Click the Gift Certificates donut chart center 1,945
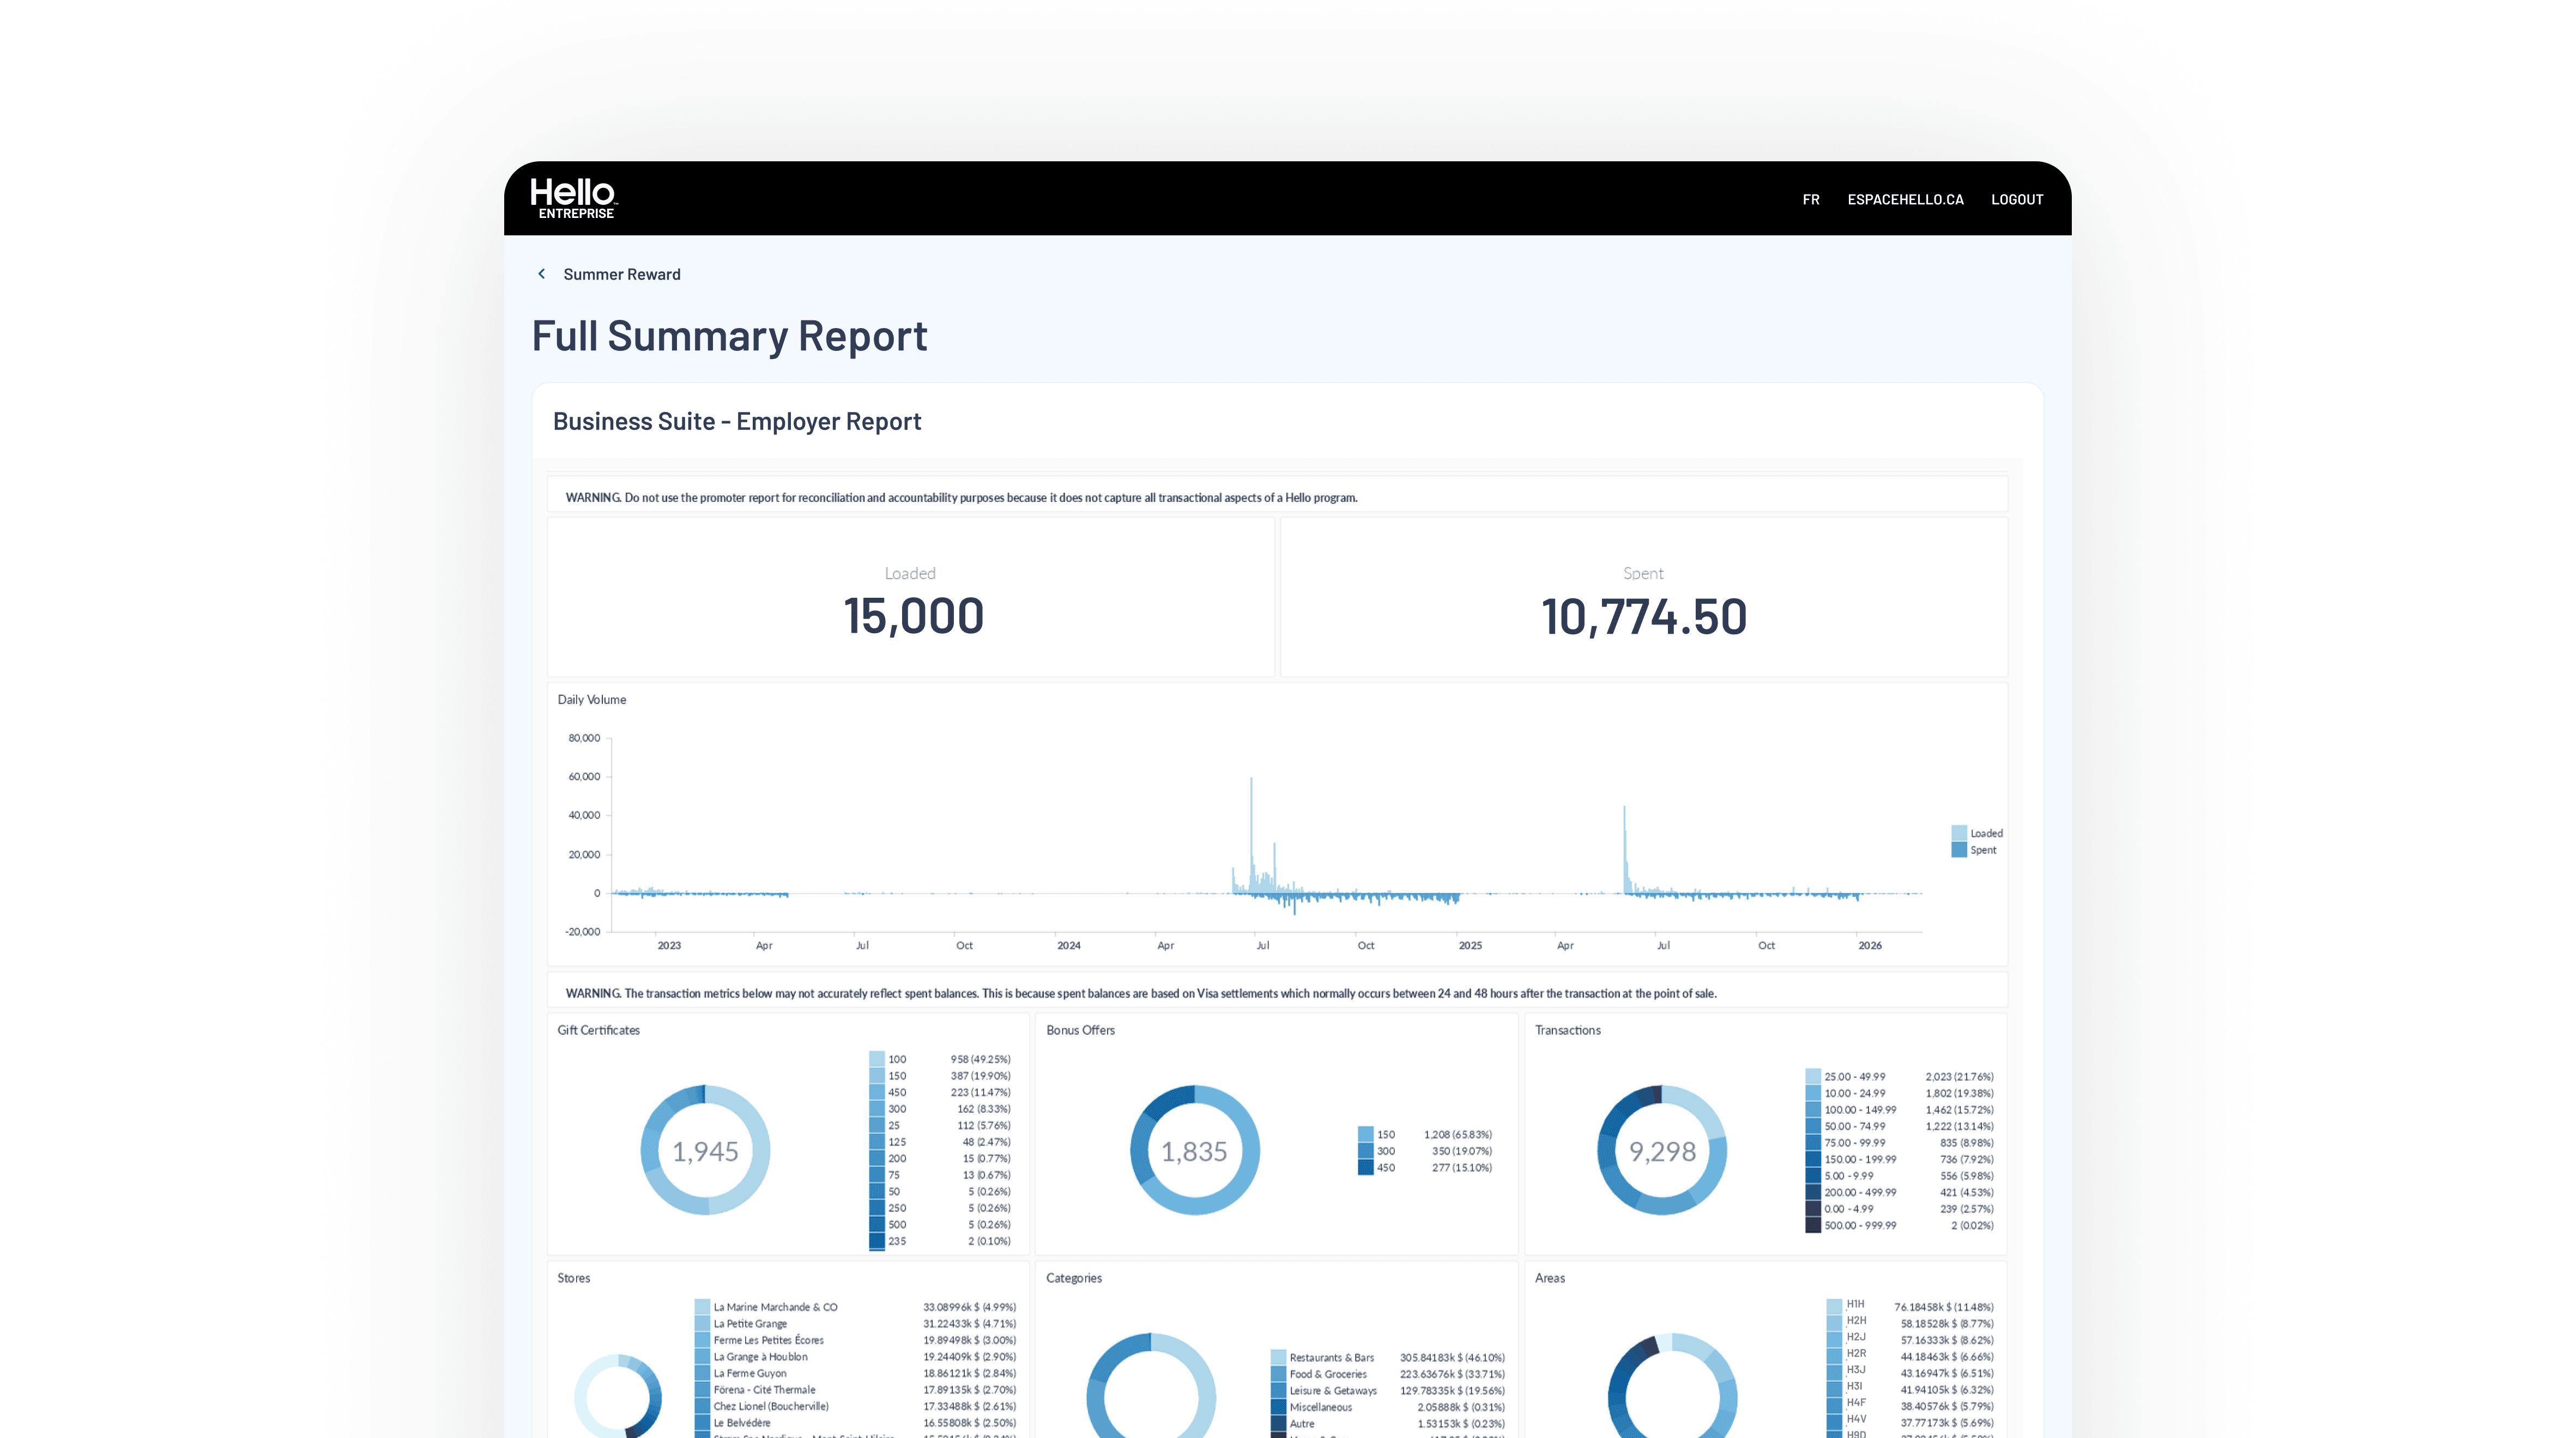Screen dimensions: 2576x1438 [x=705, y=1151]
